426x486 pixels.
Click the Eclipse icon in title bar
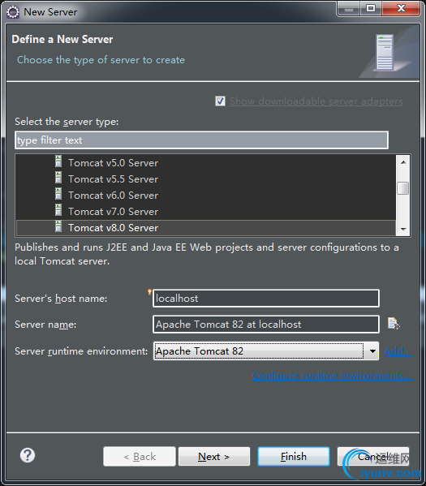(13, 12)
